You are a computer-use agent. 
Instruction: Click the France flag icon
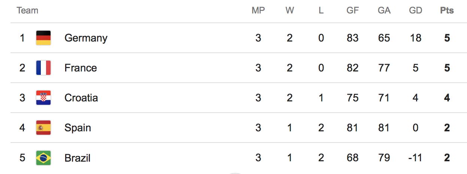(x=43, y=68)
